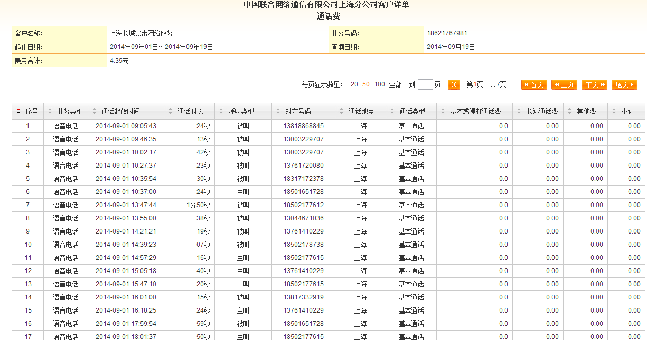Click sort icon in 业务类型 column header
Screen dimensions: 647x340
[x=50, y=112]
